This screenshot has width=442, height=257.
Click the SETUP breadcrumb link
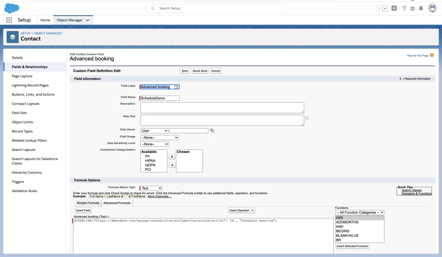[25, 33]
